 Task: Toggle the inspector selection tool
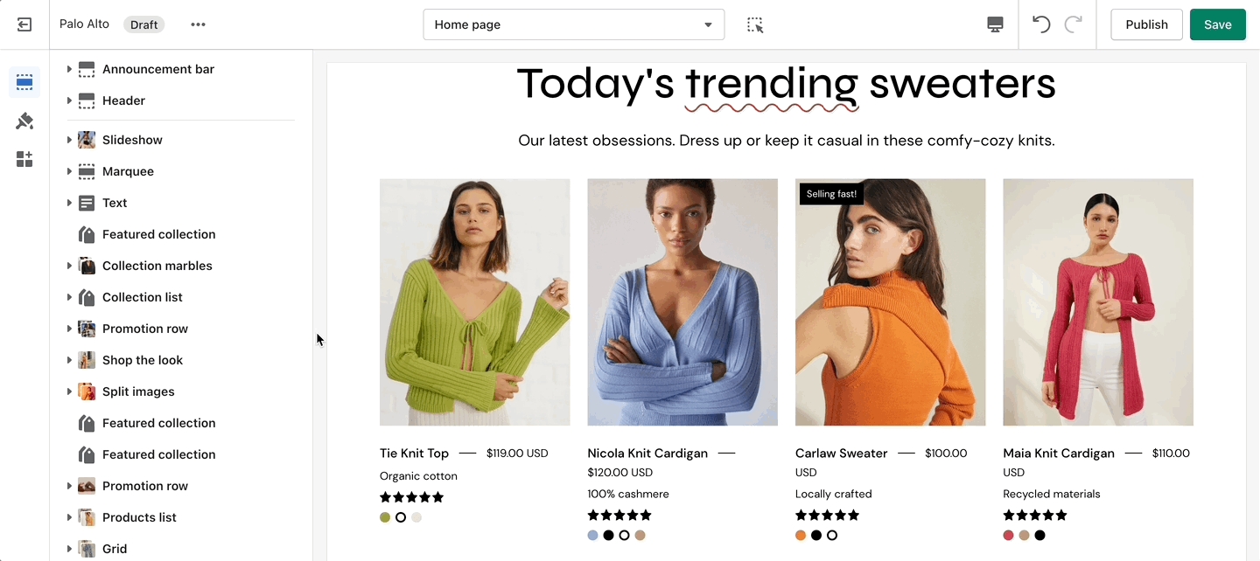tap(755, 24)
